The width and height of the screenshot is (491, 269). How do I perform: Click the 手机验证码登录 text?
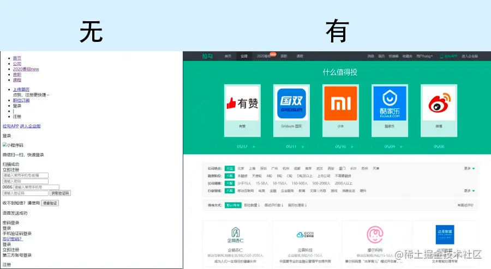(x=17, y=234)
